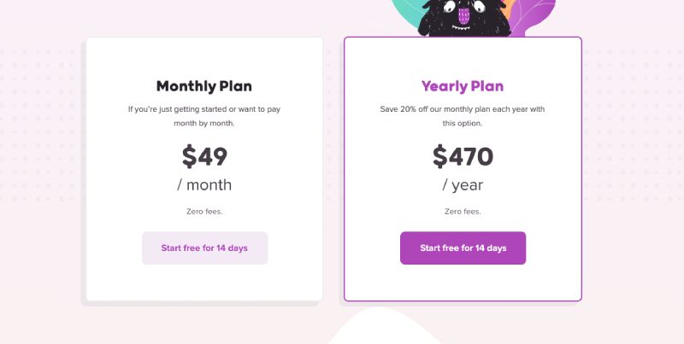
Task: Click the $49 price text
Action: [x=204, y=157]
